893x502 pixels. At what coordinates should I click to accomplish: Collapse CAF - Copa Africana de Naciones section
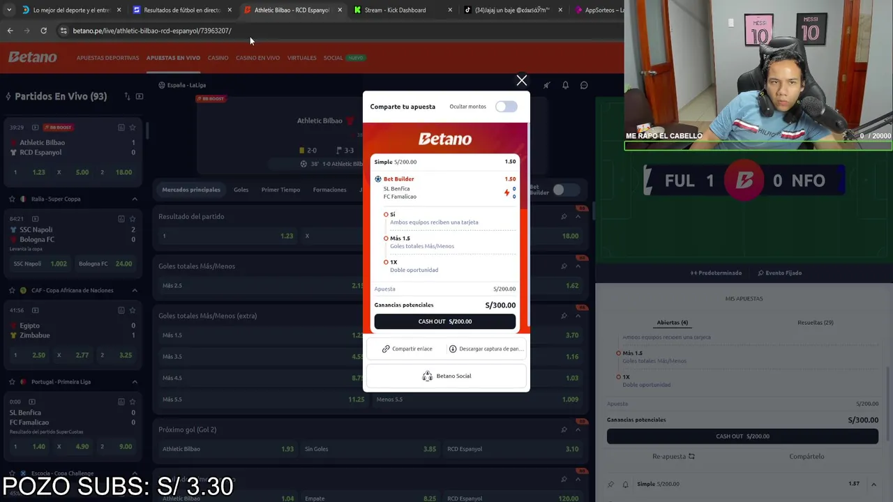[135, 290]
